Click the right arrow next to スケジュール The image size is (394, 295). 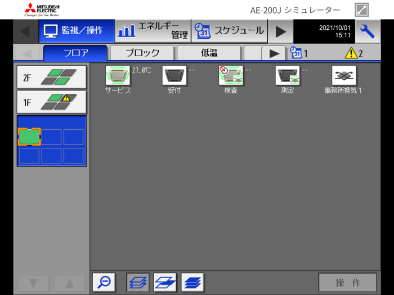280,31
